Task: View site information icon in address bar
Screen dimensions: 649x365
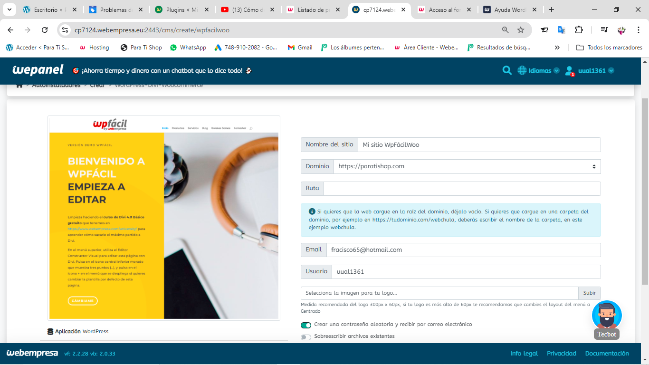Action: [x=66, y=30]
